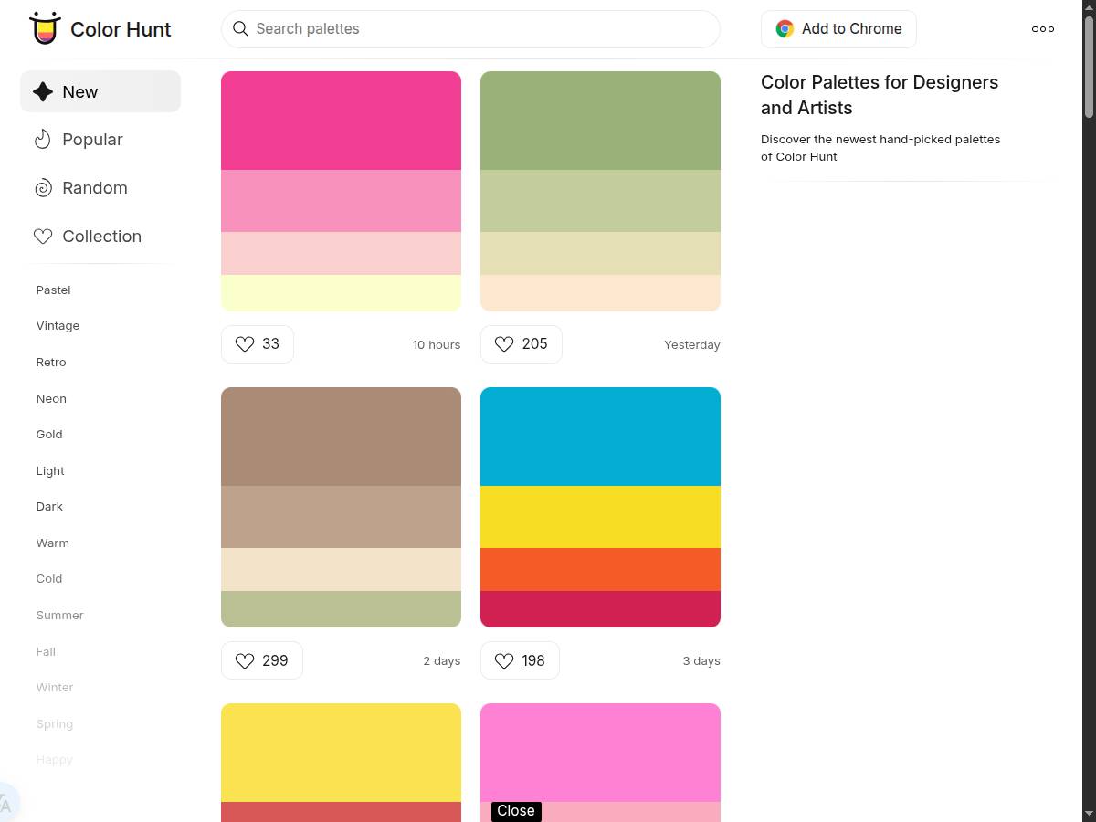Image resolution: width=1096 pixels, height=822 pixels.
Task: Select the Pastel tag
Action: click(53, 290)
